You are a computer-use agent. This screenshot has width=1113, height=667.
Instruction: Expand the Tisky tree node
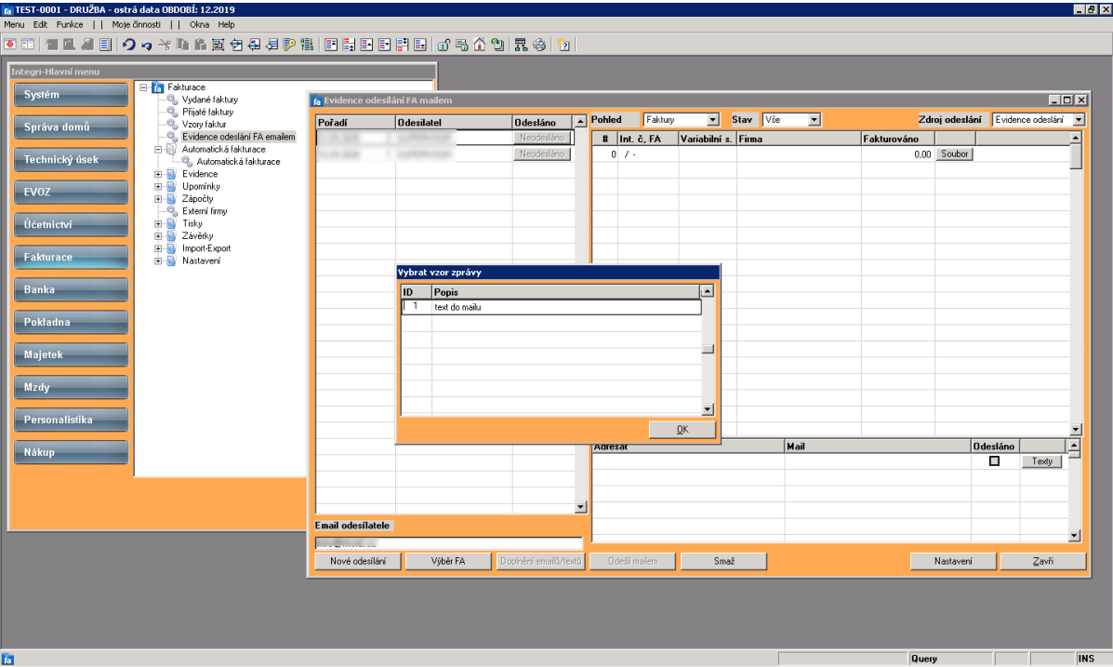tap(158, 224)
